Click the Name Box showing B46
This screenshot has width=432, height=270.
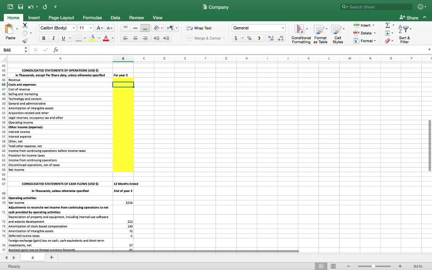click(12, 50)
